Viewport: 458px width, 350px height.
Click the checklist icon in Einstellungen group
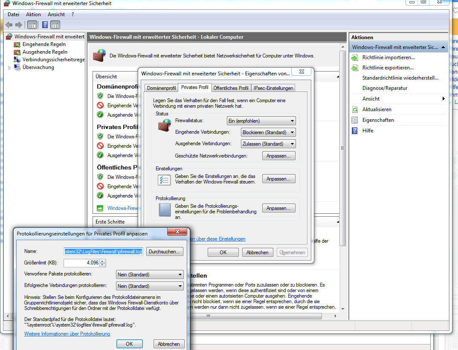click(164, 180)
